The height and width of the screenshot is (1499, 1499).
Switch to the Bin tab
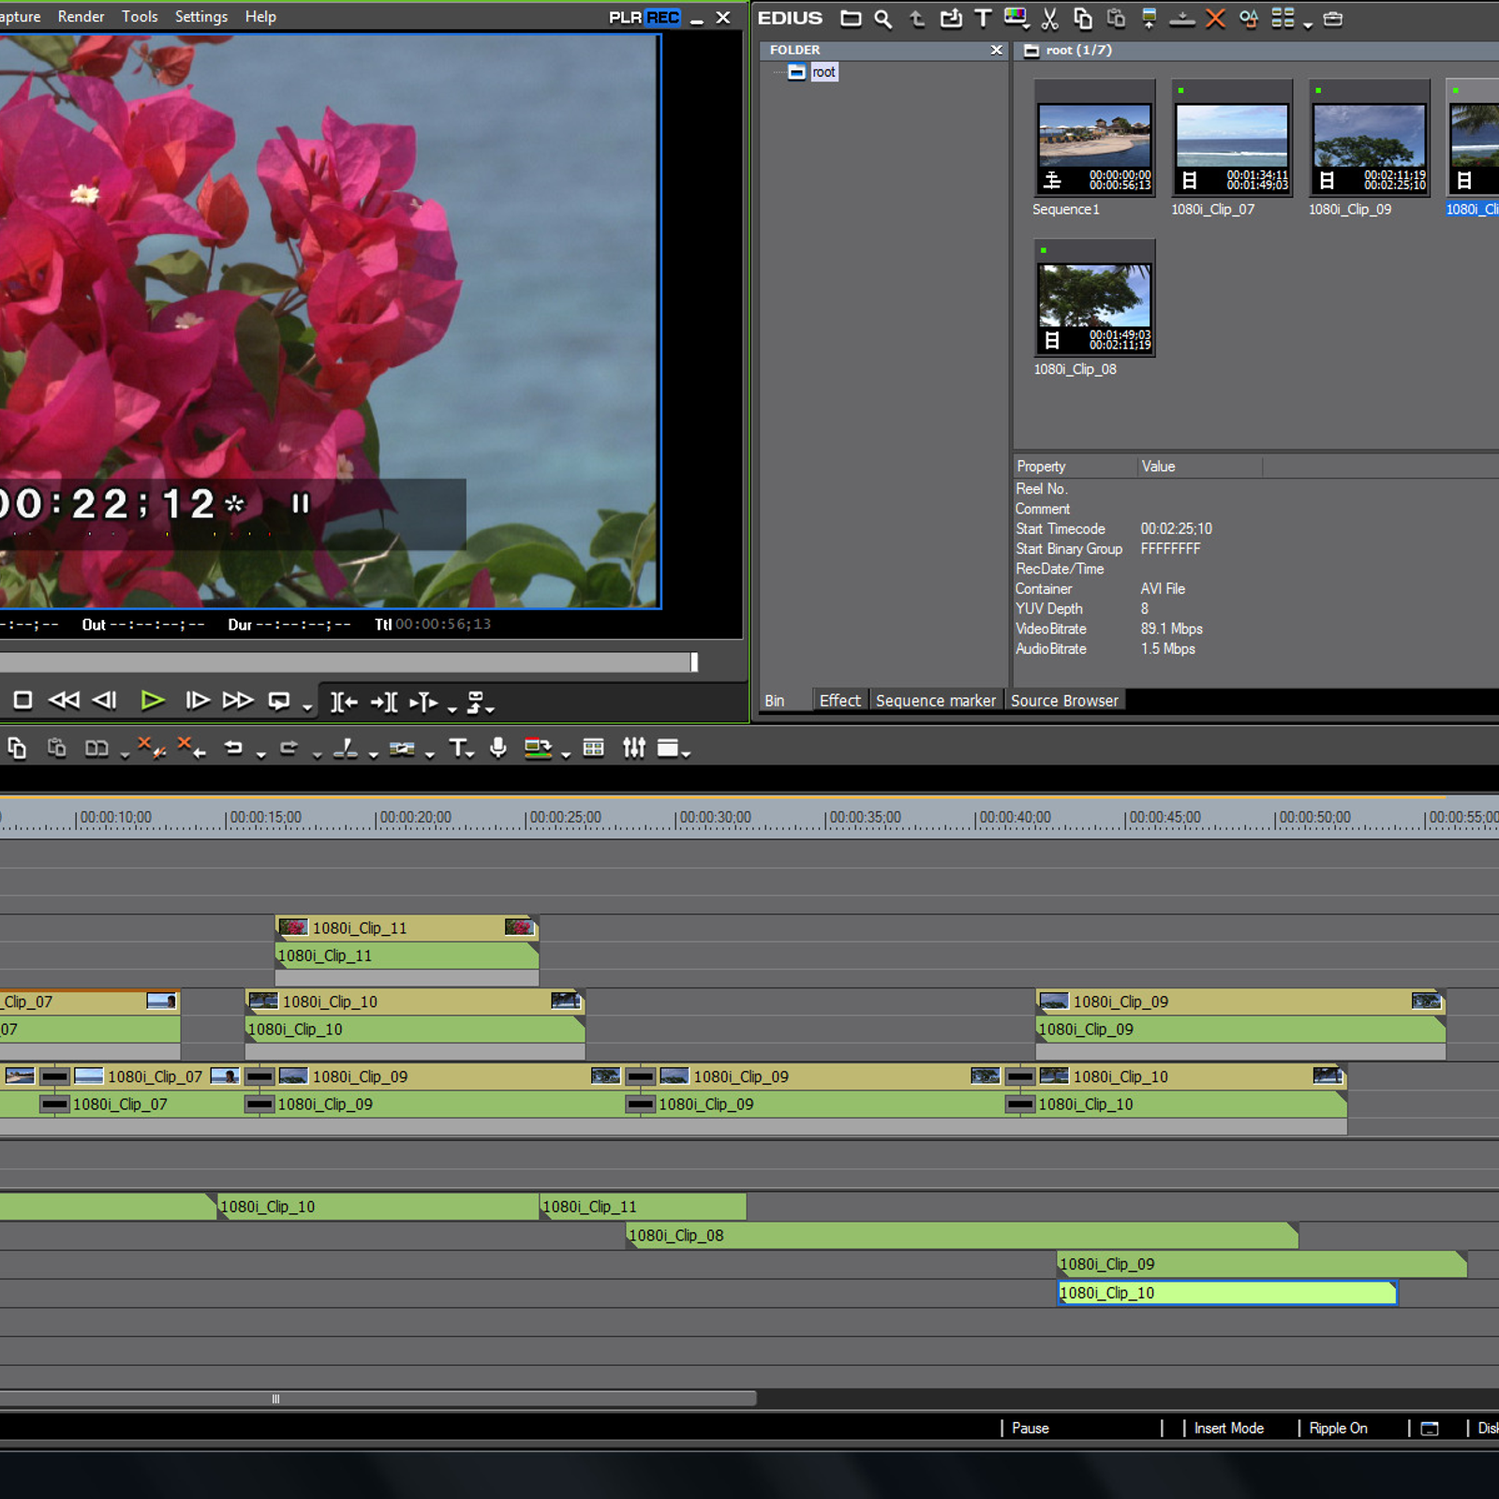click(775, 701)
